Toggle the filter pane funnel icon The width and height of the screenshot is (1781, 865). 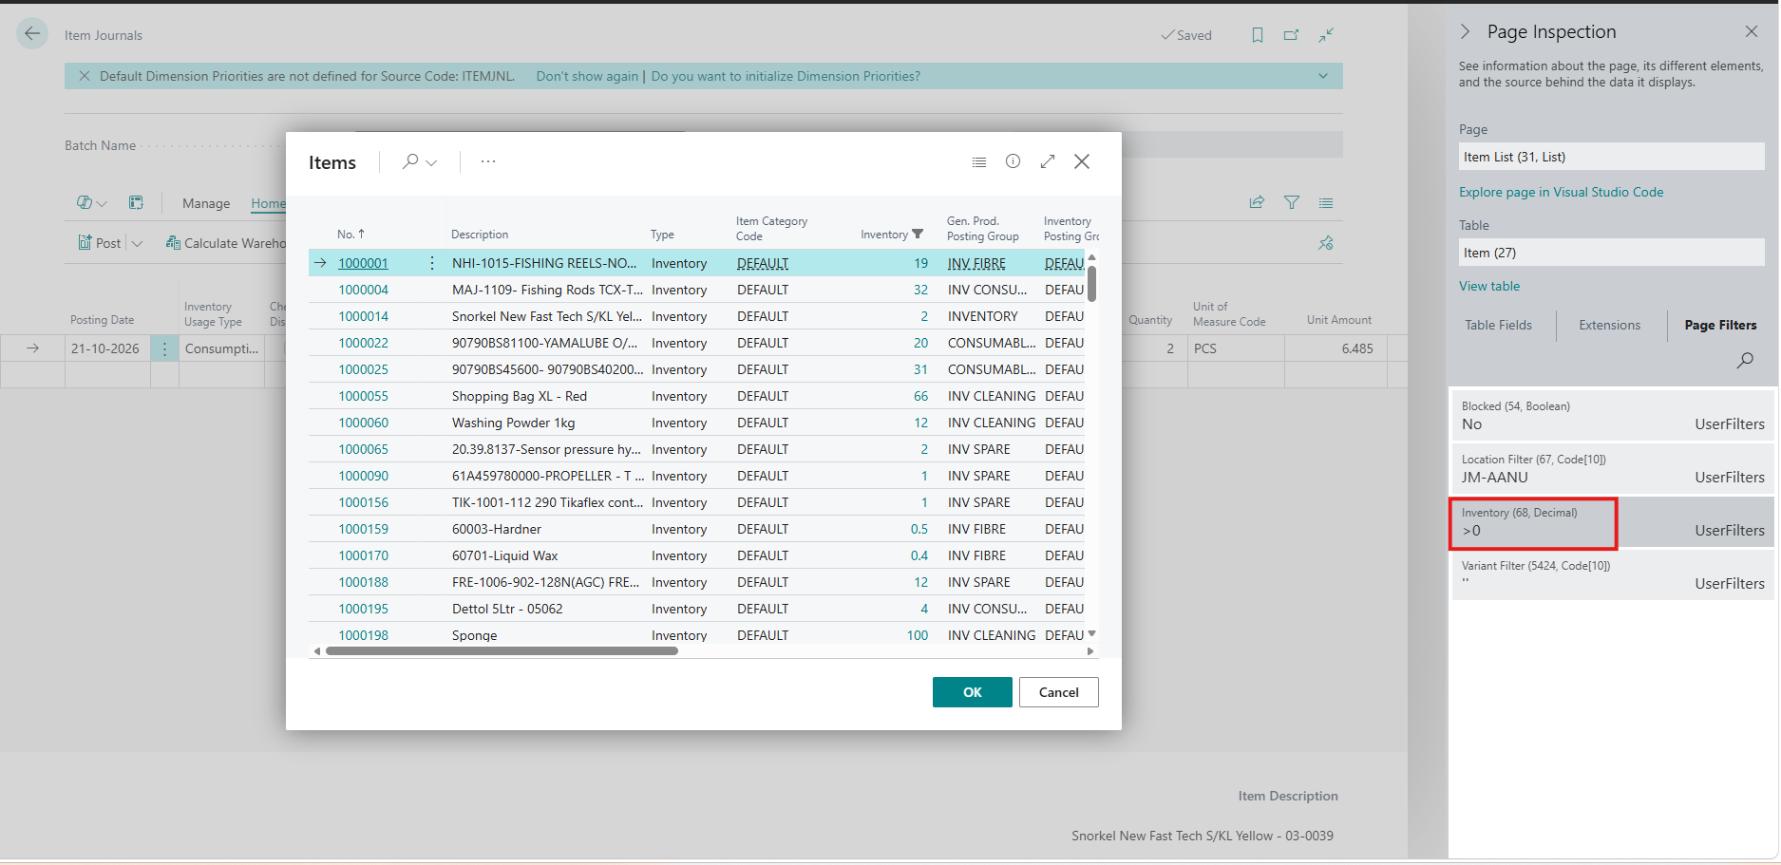pos(1292,202)
